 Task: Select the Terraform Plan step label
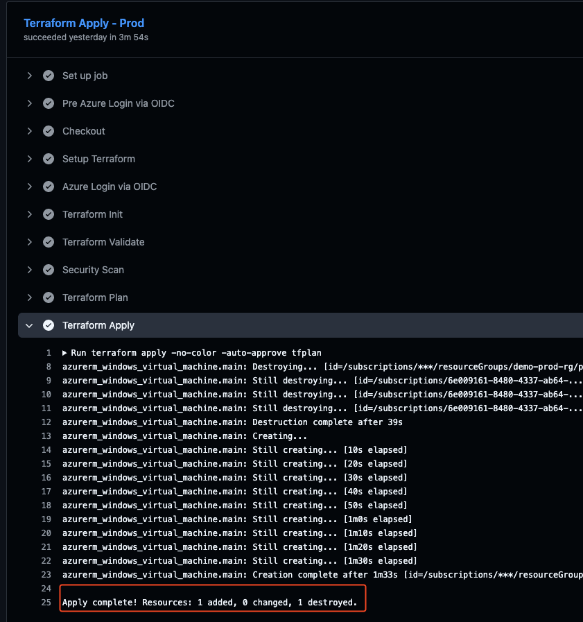pos(95,297)
